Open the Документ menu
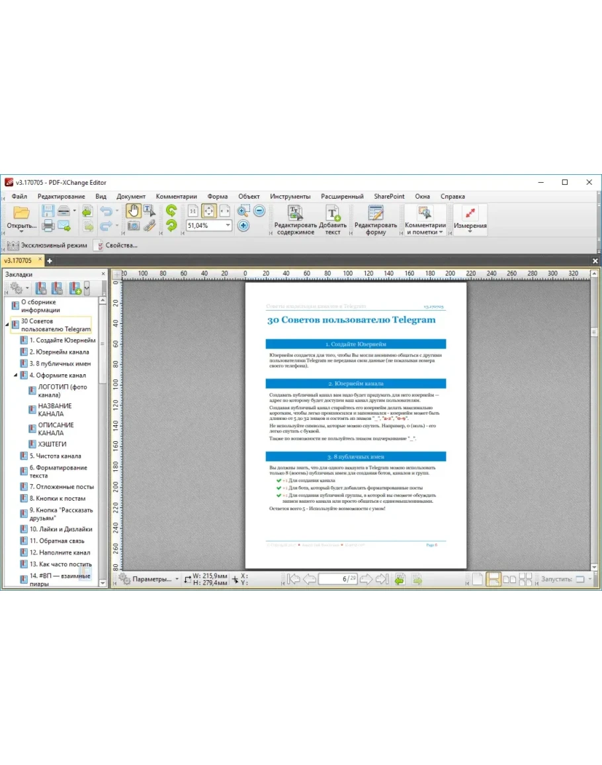Viewport: 602px width, 765px height. point(131,197)
